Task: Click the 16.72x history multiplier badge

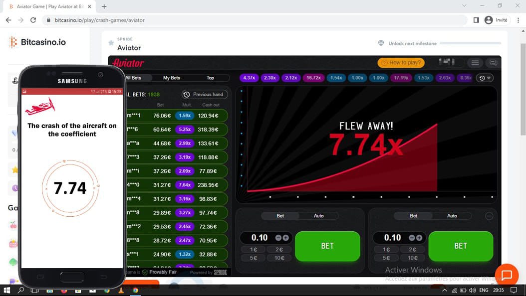Action: [313, 78]
